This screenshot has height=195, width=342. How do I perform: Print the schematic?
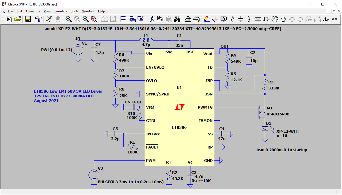pos(196,19)
